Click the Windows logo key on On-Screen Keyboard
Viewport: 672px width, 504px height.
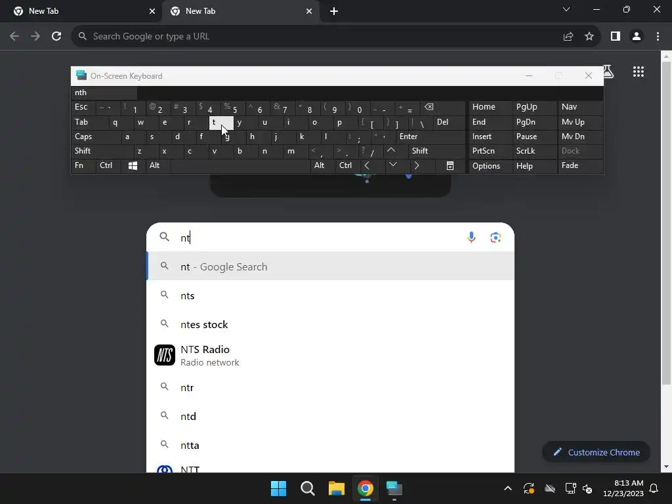133,166
